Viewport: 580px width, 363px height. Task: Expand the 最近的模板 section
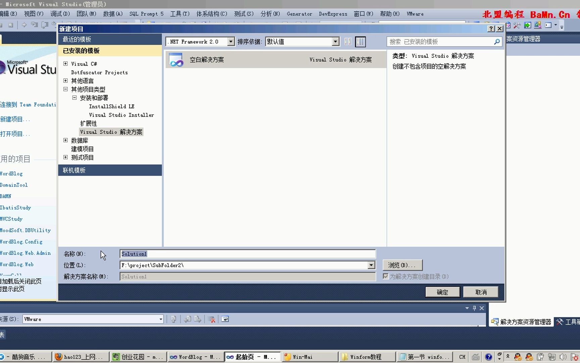click(110, 39)
